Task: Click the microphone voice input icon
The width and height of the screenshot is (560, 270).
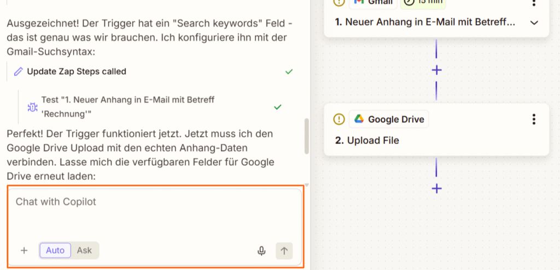Action: pos(261,251)
